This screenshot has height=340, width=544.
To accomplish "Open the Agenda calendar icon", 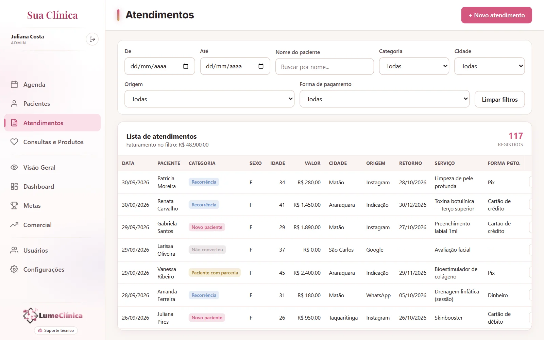I will [14, 84].
